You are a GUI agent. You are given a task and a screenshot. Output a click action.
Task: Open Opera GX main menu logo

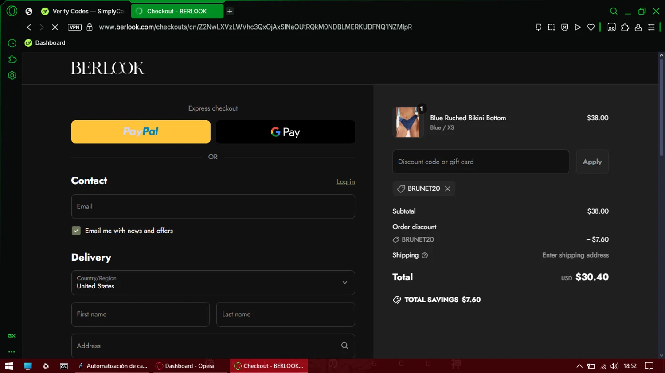pyautogui.click(x=12, y=11)
